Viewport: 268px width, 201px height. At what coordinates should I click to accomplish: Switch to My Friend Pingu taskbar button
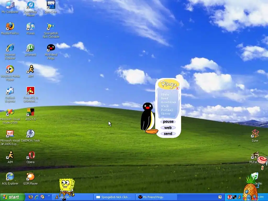tap(156, 197)
